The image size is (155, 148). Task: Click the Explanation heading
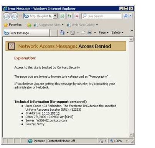click(25, 58)
